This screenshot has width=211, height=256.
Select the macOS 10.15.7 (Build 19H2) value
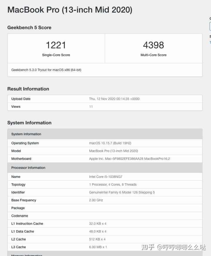point(110,143)
